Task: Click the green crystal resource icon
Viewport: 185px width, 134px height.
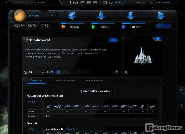Action: [93, 27]
